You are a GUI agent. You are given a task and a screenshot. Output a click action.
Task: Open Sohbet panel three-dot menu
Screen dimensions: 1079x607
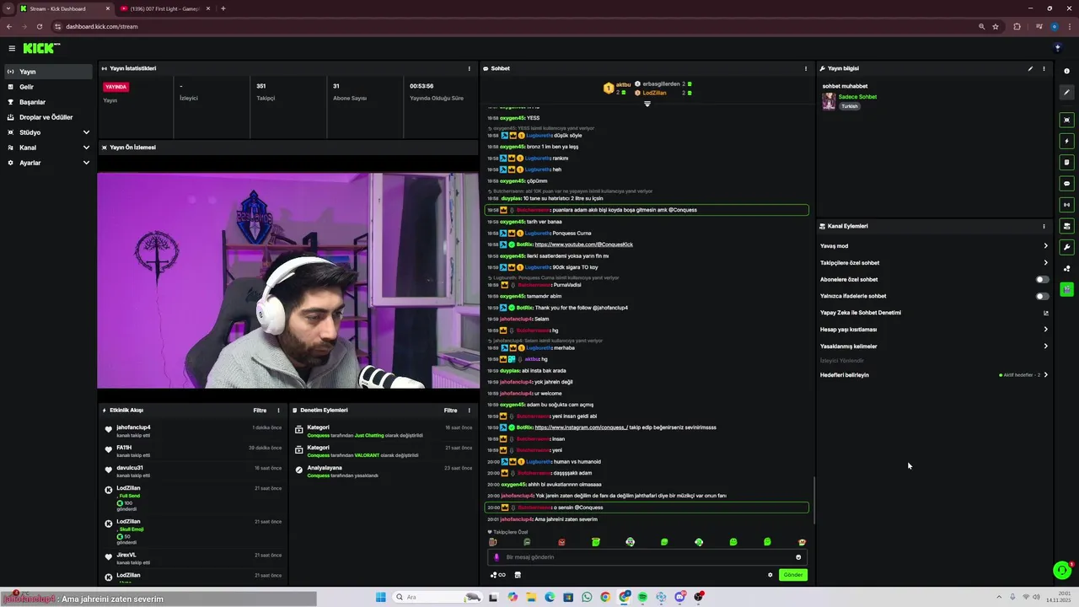pos(806,68)
